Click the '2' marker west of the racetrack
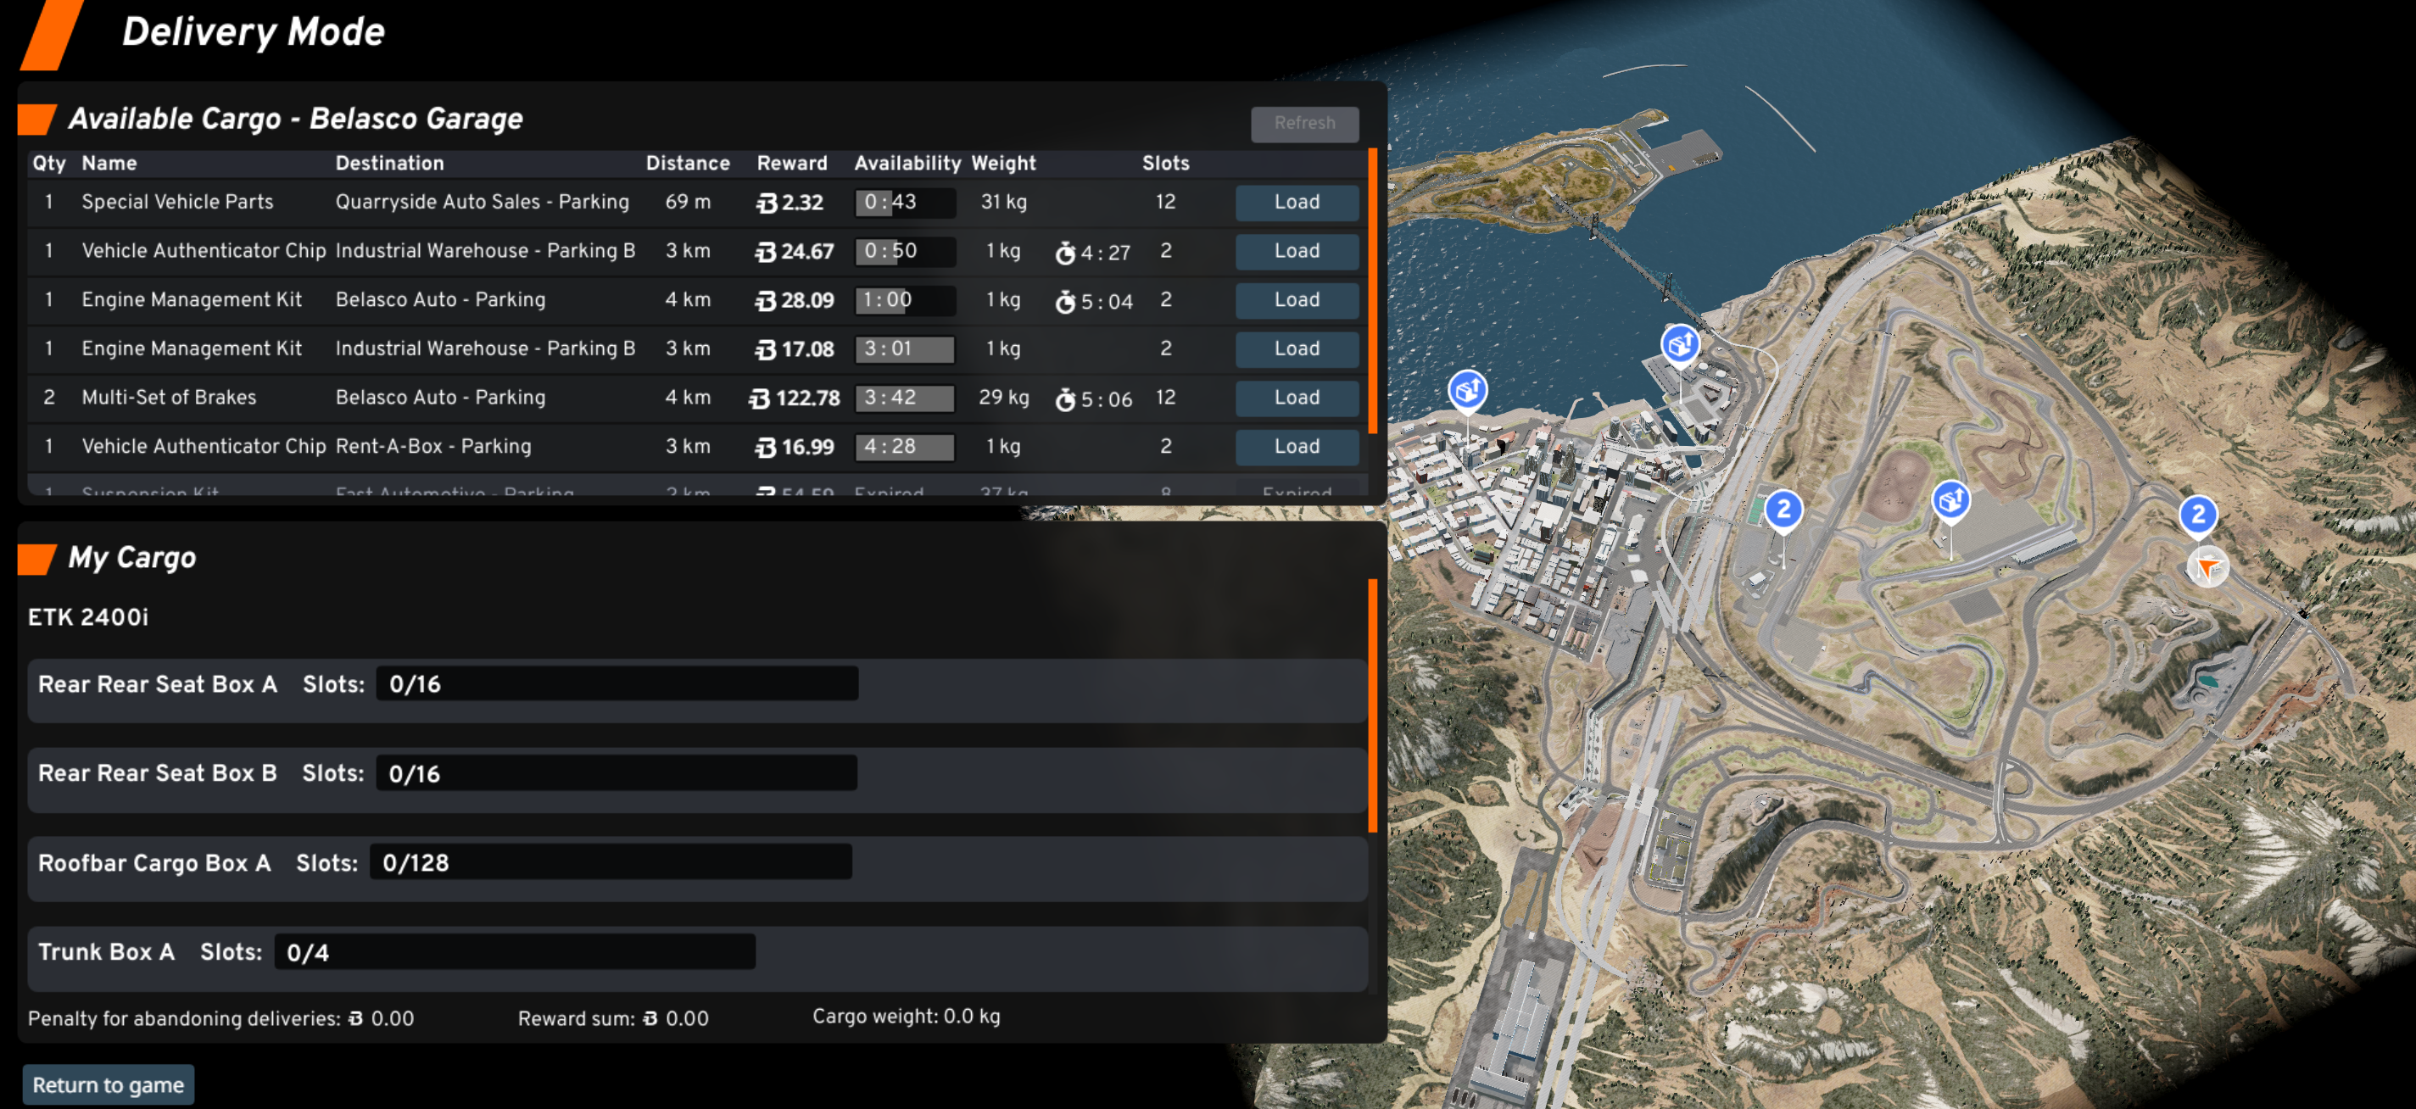The height and width of the screenshot is (1109, 2416). pyautogui.click(x=1783, y=510)
